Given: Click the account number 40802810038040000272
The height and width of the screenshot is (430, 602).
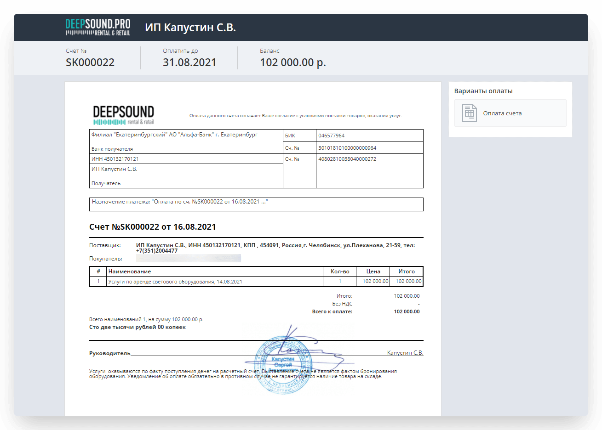Looking at the screenshot, I should [347, 159].
